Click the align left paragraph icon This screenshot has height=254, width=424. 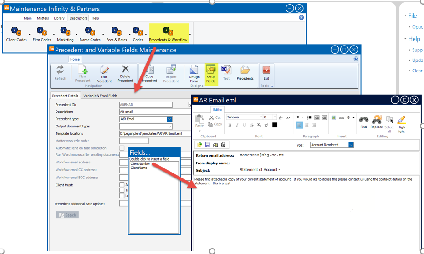299,125
